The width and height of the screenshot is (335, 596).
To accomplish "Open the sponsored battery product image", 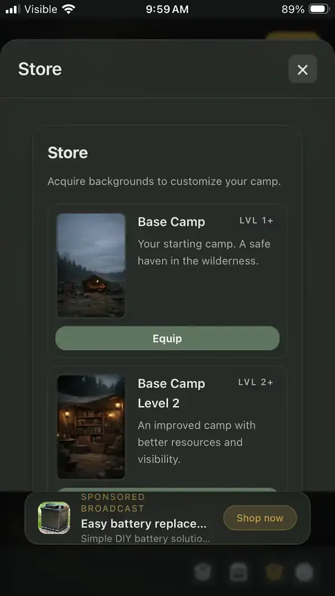I will click(54, 518).
